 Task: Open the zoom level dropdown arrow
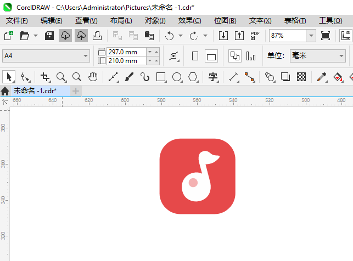(x=311, y=36)
